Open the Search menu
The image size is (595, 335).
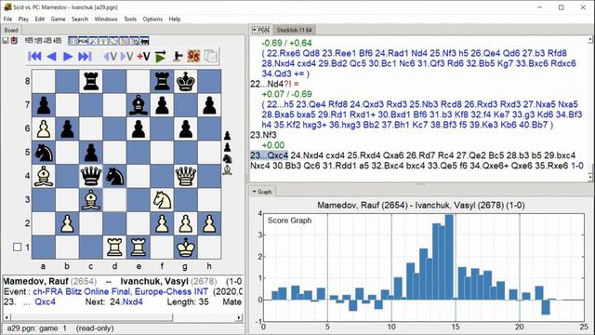coord(80,19)
